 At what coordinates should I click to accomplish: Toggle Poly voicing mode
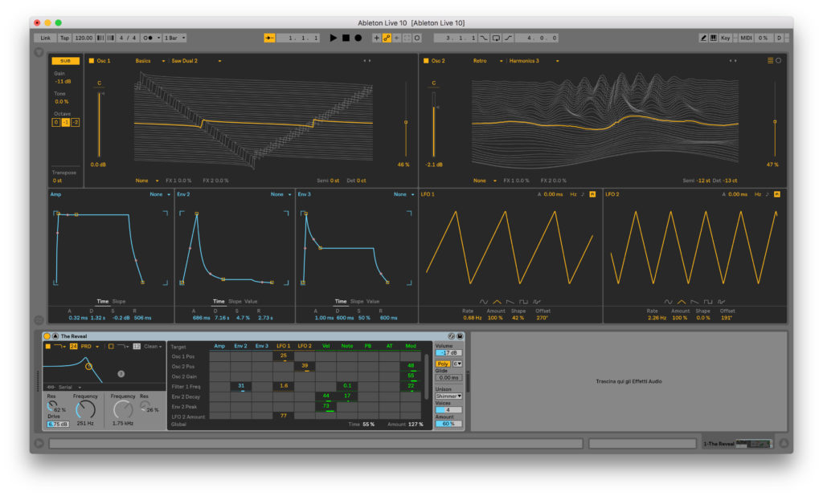coord(443,364)
